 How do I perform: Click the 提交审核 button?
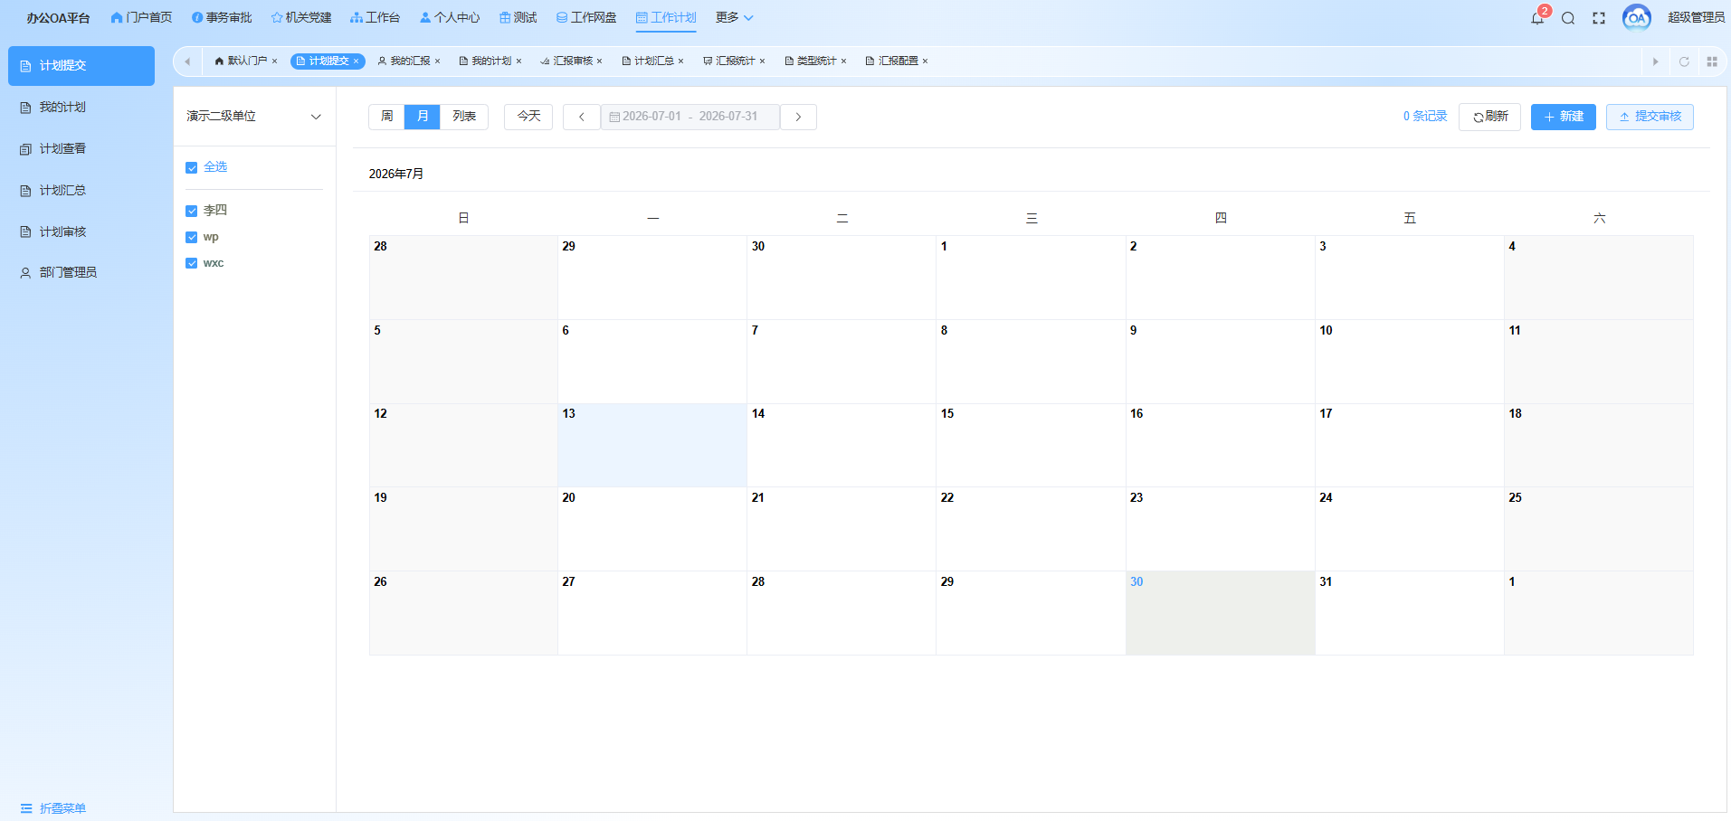coord(1650,117)
